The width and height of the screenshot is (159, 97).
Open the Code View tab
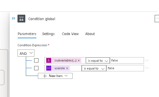coord(70,34)
